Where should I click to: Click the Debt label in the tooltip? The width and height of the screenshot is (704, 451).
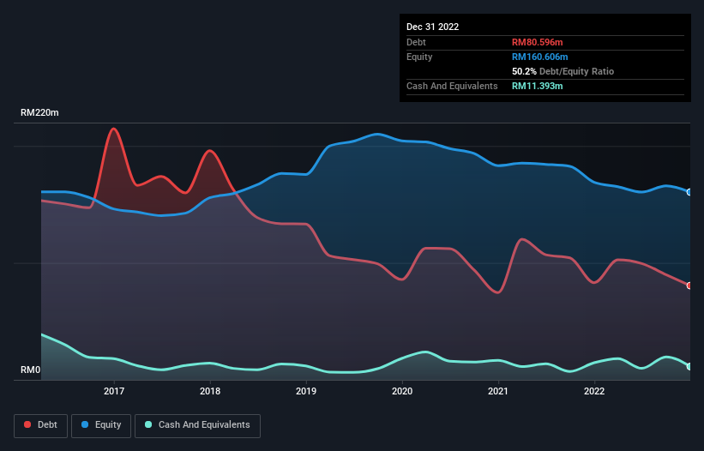(416, 42)
